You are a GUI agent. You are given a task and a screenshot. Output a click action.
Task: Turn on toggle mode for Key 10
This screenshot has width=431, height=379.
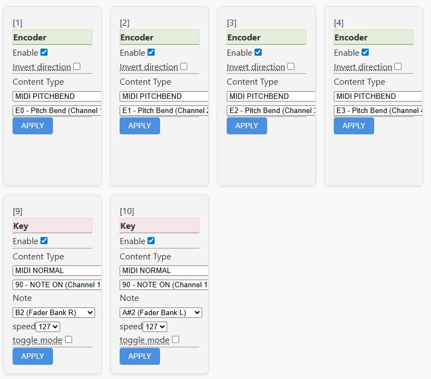coord(175,340)
